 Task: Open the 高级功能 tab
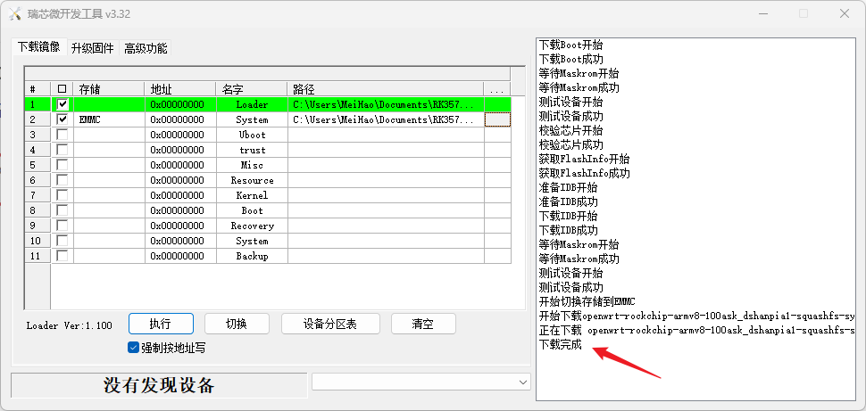[146, 48]
